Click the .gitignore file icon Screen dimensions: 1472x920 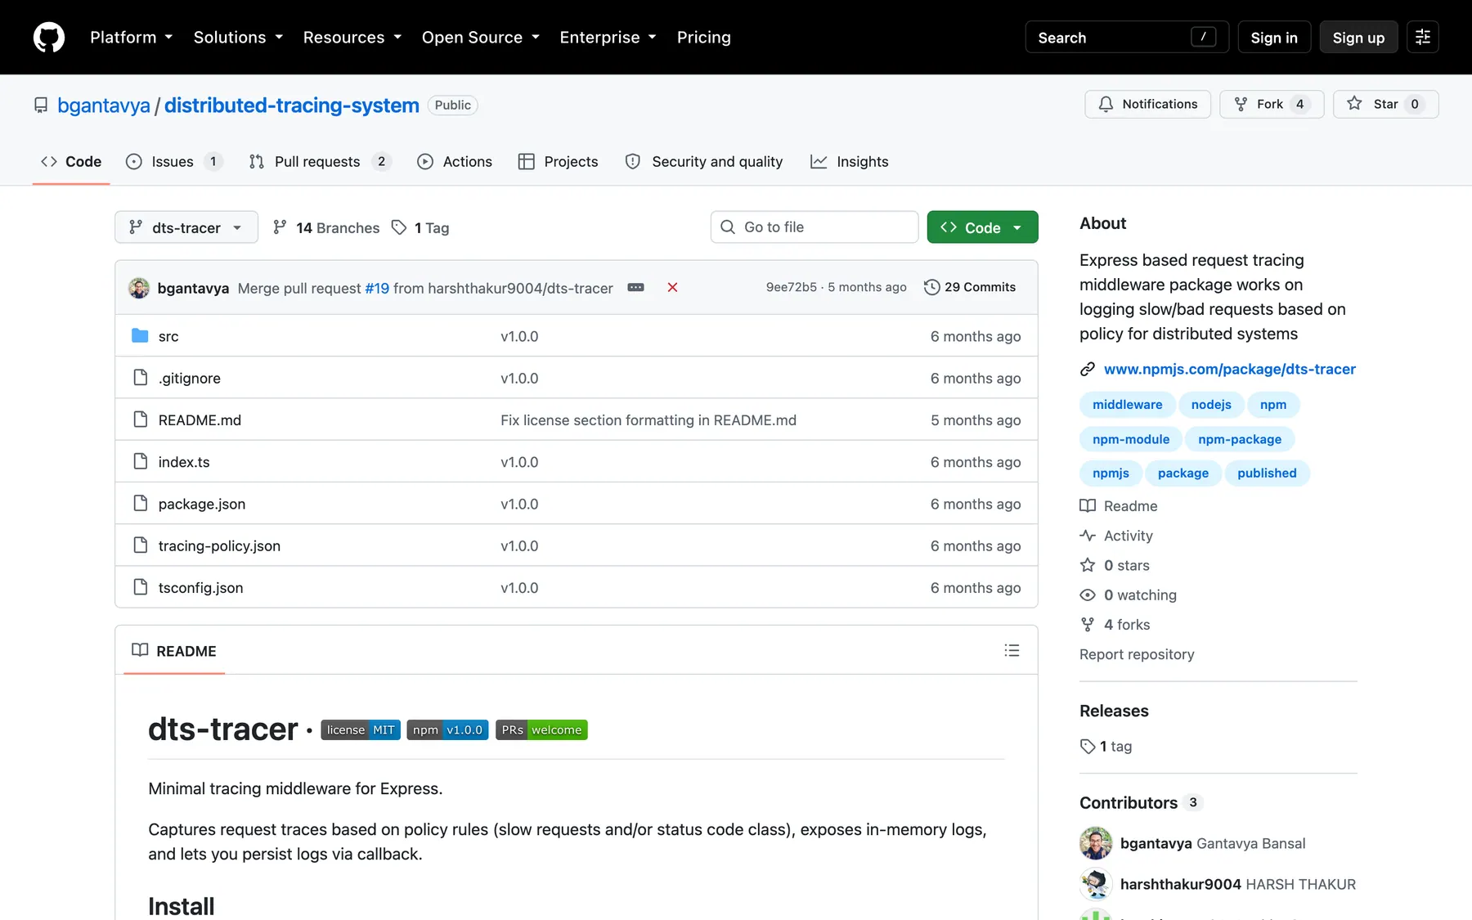[x=141, y=378]
